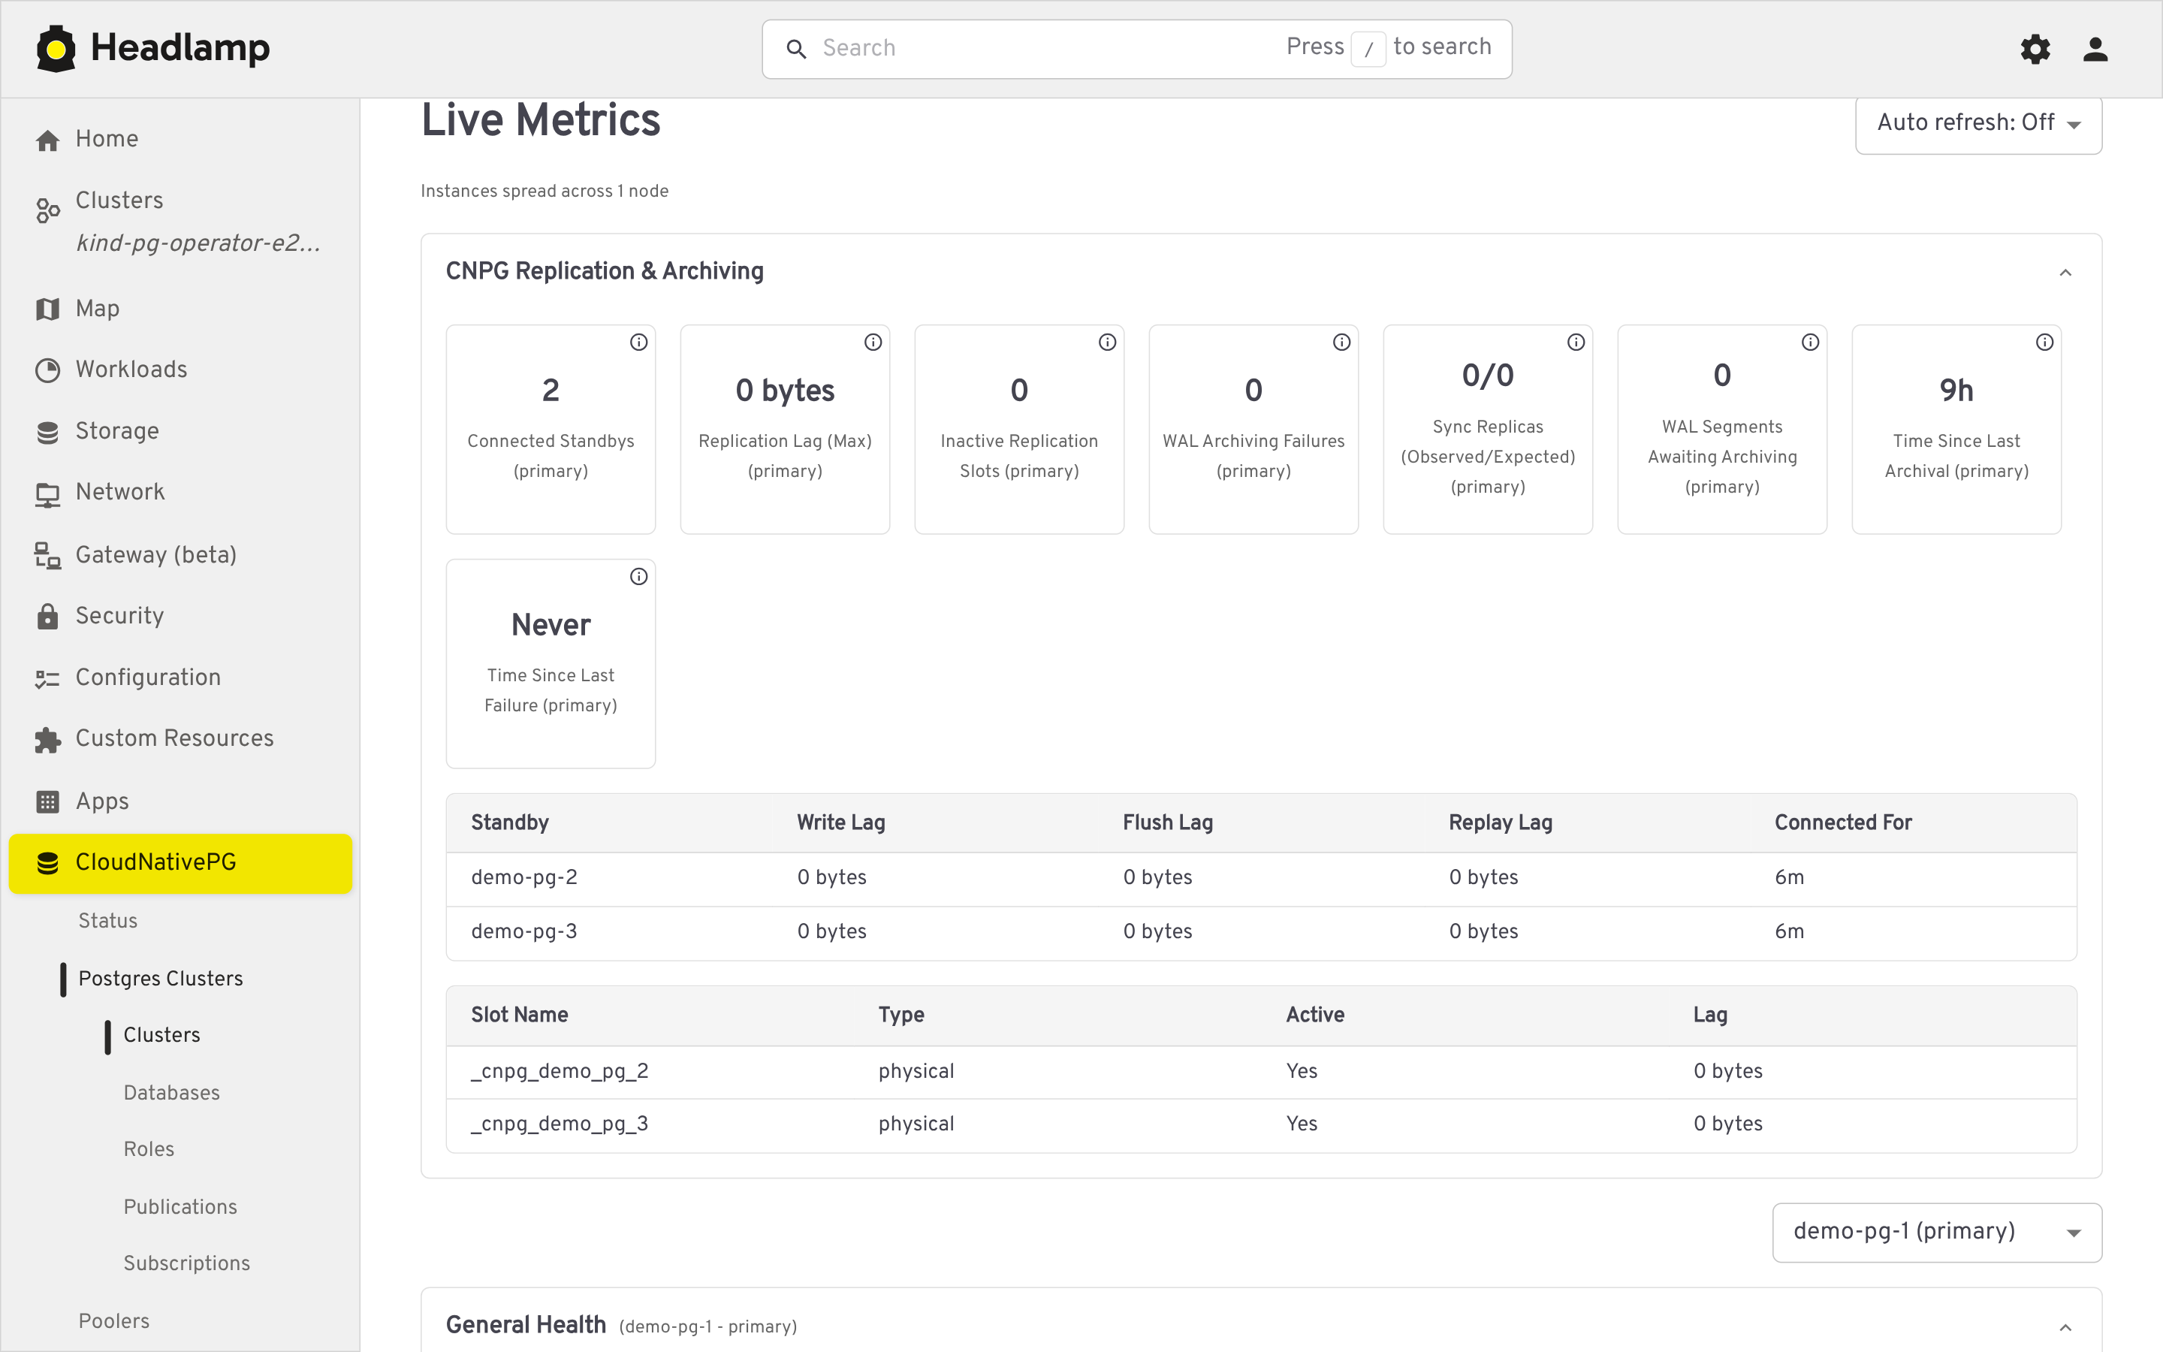Click the Headlamp logo icon

56,48
